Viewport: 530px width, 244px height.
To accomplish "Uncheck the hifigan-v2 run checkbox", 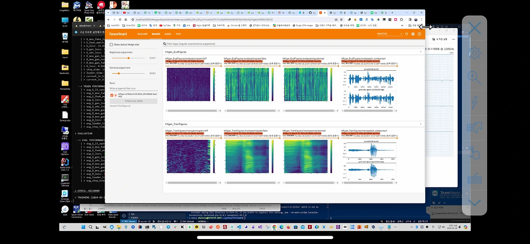I will point(112,95).
